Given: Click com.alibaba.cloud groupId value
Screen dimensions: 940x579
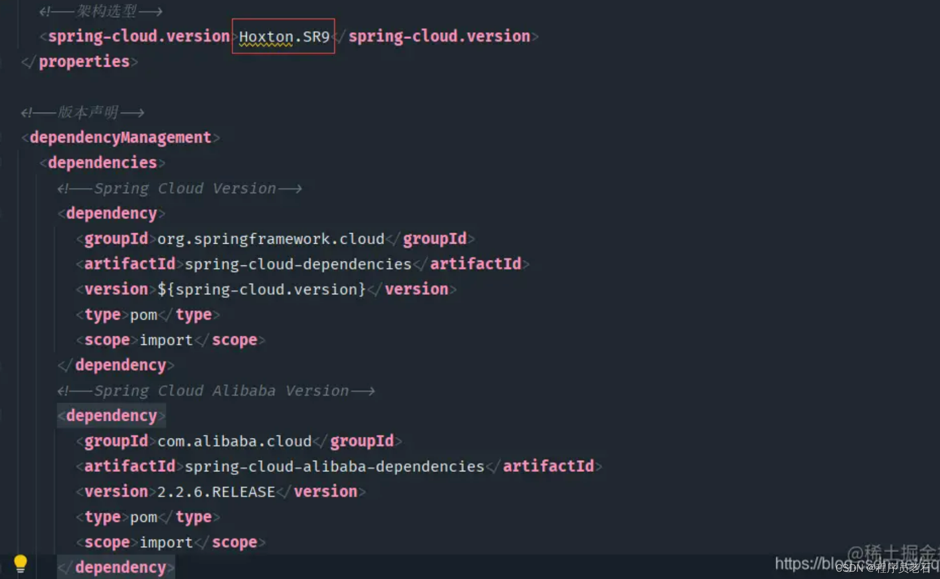Looking at the screenshot, I should [x=234, y=441].
